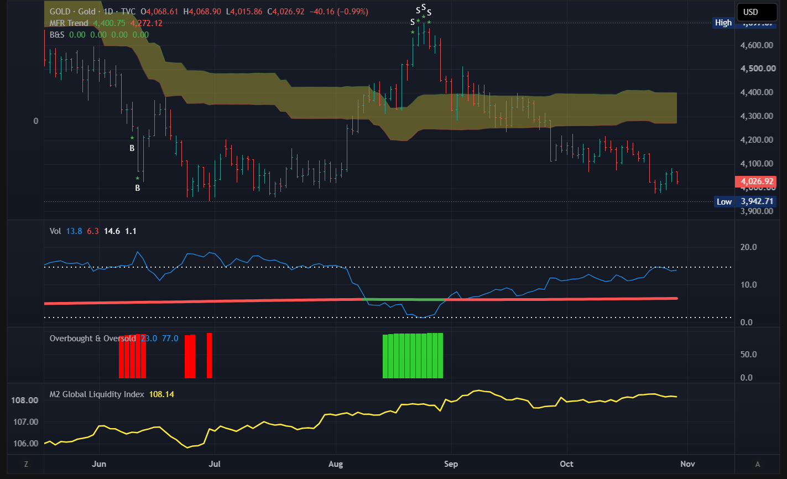The height and width of the screenshot is (479, 787).
Task: Click the High price label
Action: (723, 23)
